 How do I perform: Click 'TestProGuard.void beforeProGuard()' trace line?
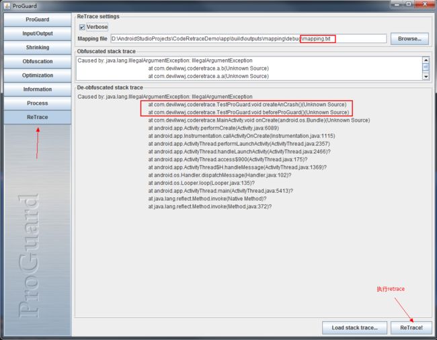click(x=249, y=112)
